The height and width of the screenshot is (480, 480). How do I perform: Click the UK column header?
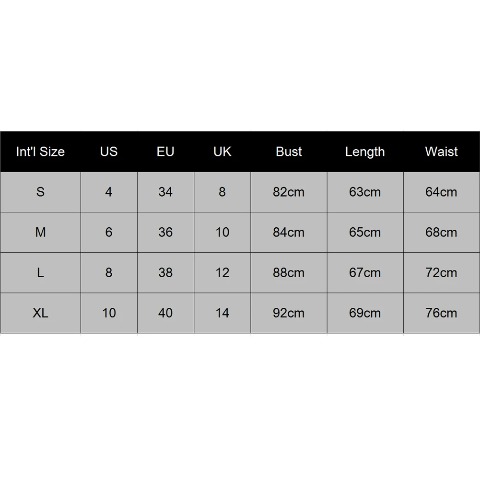[222, 152]
